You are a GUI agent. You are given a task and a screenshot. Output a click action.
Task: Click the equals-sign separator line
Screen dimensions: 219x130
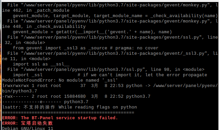click(x=68, y=112)
